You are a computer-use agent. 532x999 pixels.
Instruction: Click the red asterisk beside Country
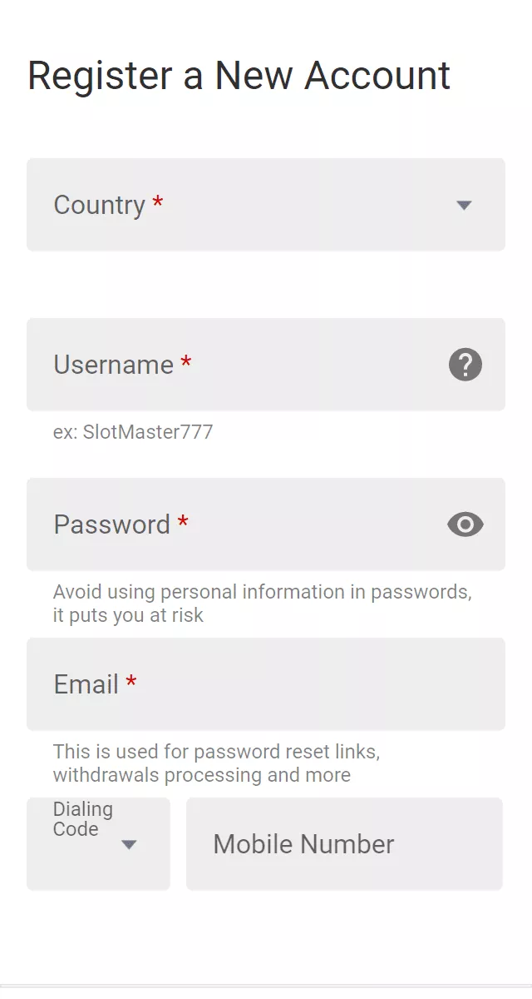[158, 202]
